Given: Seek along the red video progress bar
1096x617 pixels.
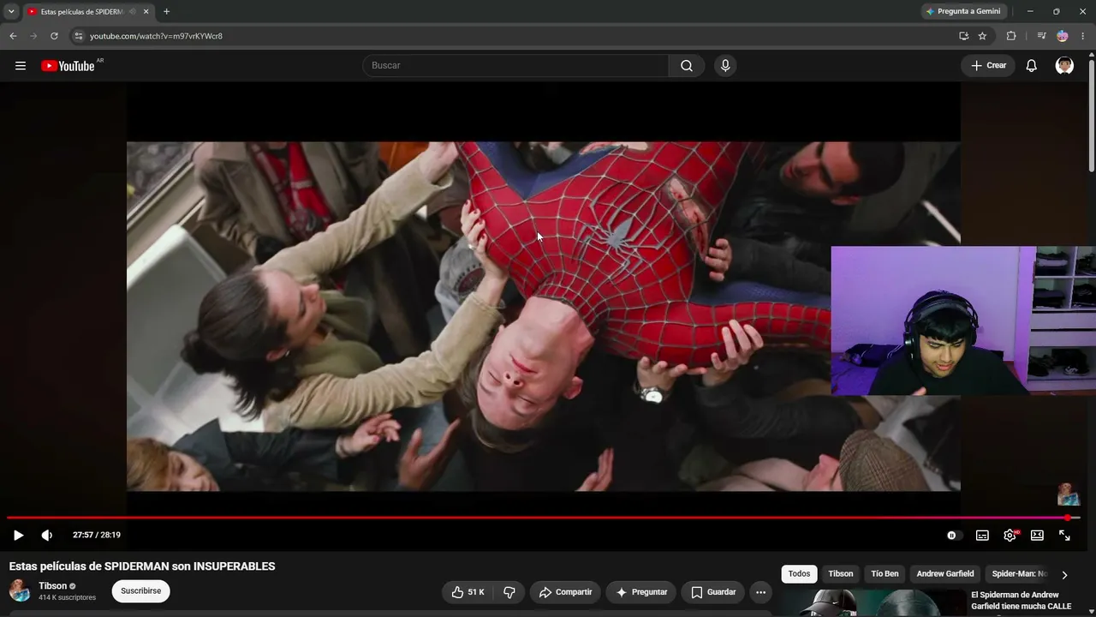Looking at the screenshot, I should click(x=544, y=518).
